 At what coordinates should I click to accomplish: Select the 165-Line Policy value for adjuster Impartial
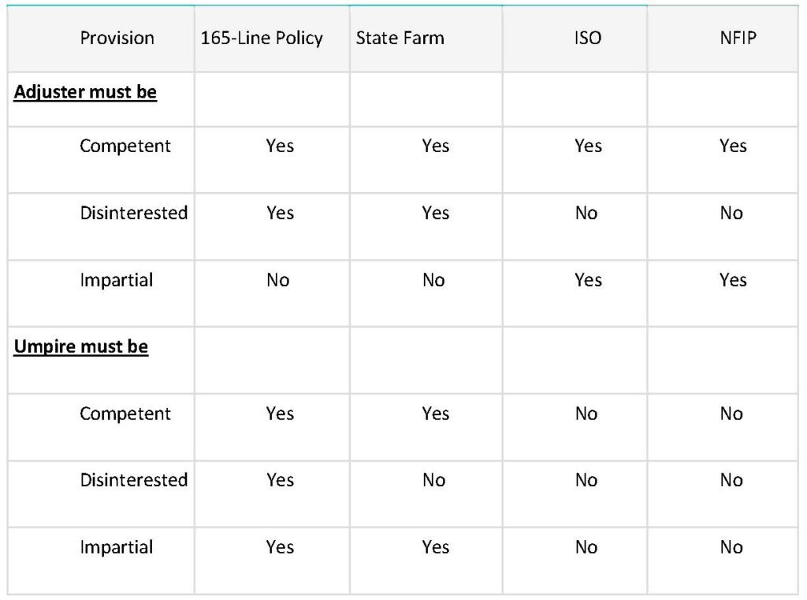click(x=278, y=280)
